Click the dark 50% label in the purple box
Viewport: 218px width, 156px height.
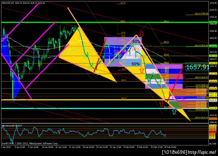point(136,41)
